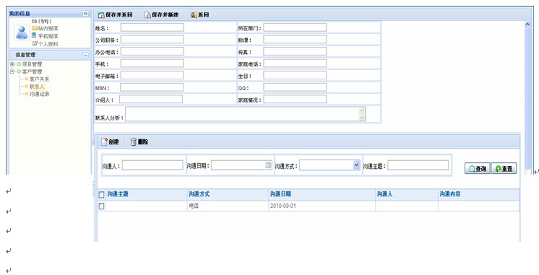This screenshot has height=275, width=539.
Task: Collapse the 信息管理 panel minus button
Action: pyautogui.click(x=85, y=55)
